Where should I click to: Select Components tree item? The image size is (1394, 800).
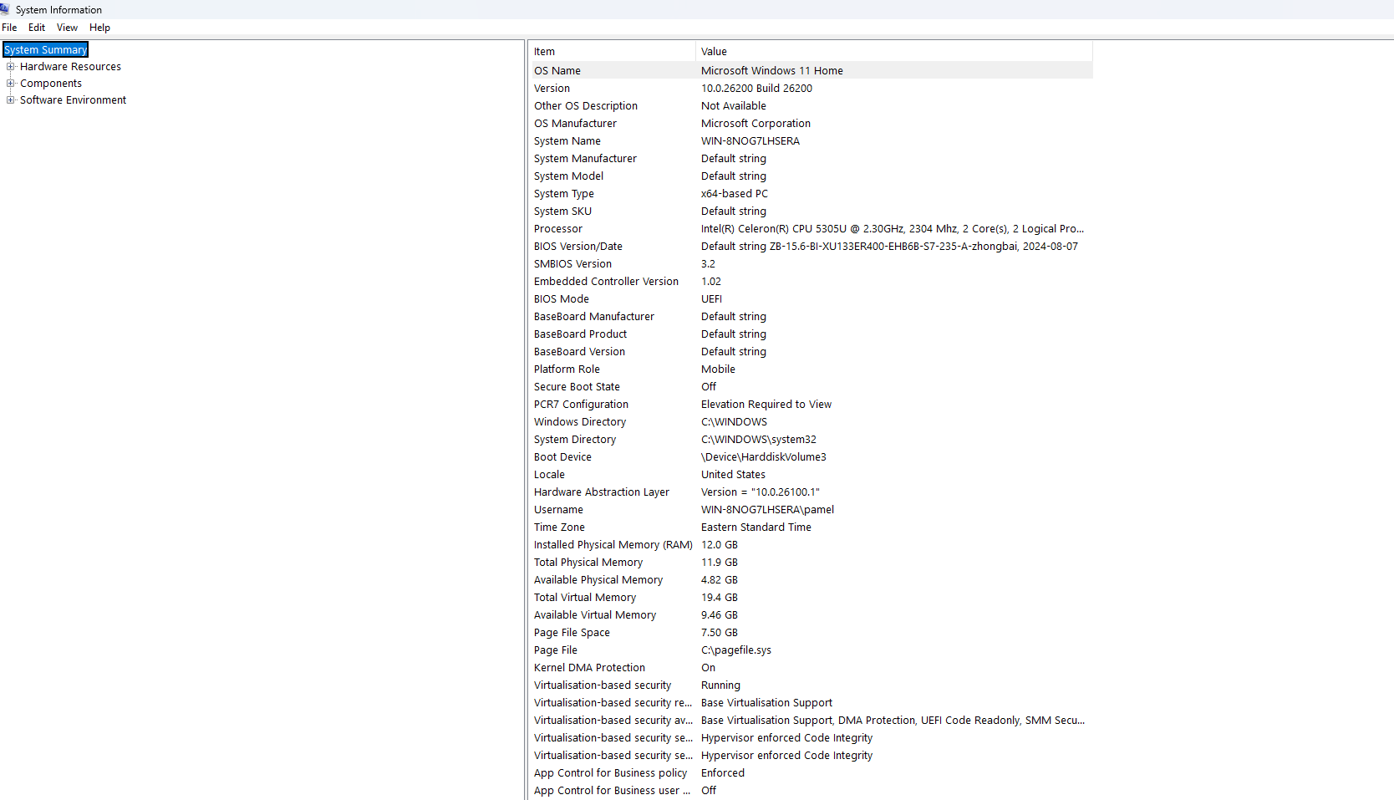point(51,84)
